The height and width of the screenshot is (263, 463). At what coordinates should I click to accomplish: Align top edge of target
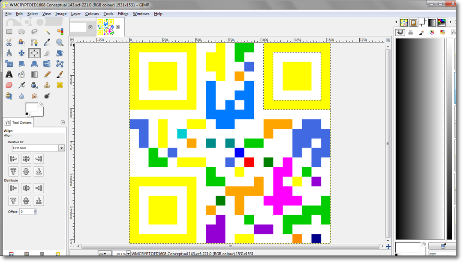(x=13, y=171)
